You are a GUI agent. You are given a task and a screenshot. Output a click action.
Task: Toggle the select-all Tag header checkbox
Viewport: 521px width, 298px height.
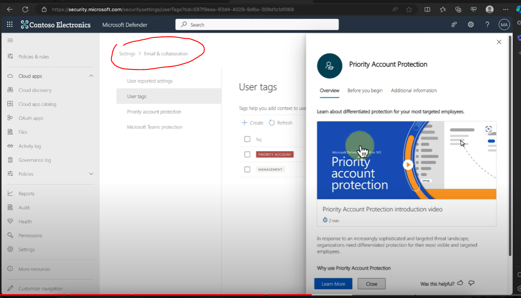coord(247,139)
